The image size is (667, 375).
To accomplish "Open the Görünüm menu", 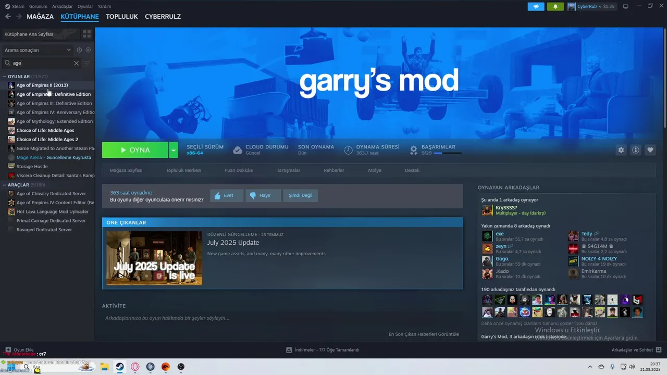I will click(38, 6).
